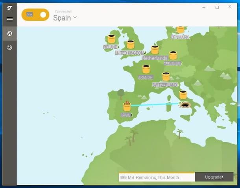Click the SWITZERLAND map label
The image size is (240, 188).
click(x=165, y=85)
